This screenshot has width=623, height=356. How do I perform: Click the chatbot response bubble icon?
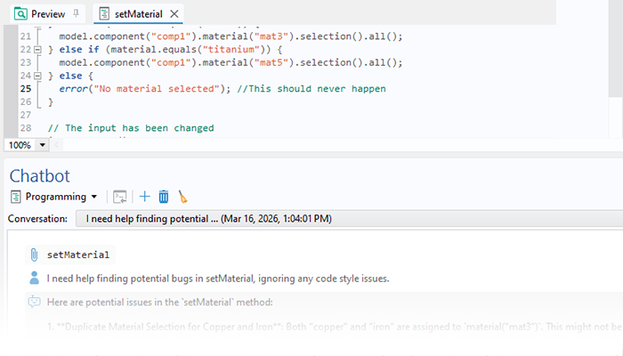click(x=34, y=302)
